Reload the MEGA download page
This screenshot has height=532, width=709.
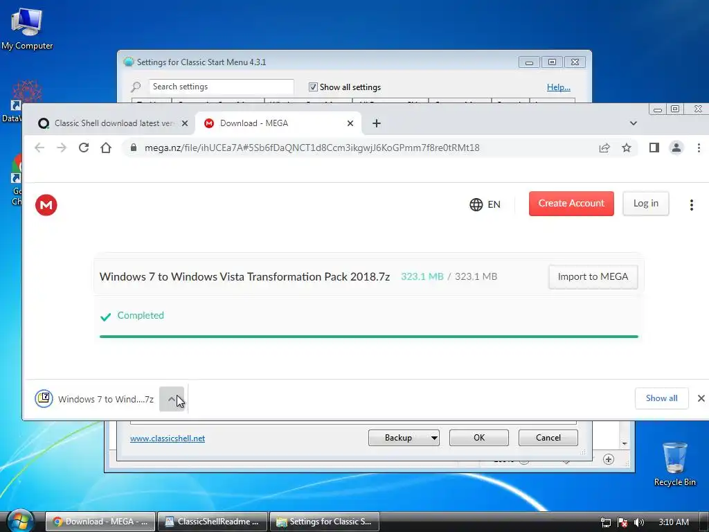84,148
